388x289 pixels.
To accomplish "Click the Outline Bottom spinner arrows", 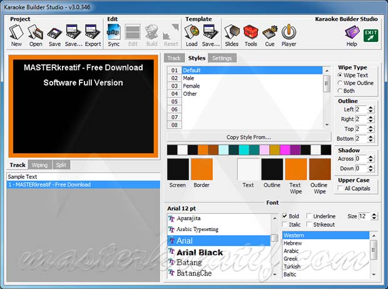I will pos(370,139).
